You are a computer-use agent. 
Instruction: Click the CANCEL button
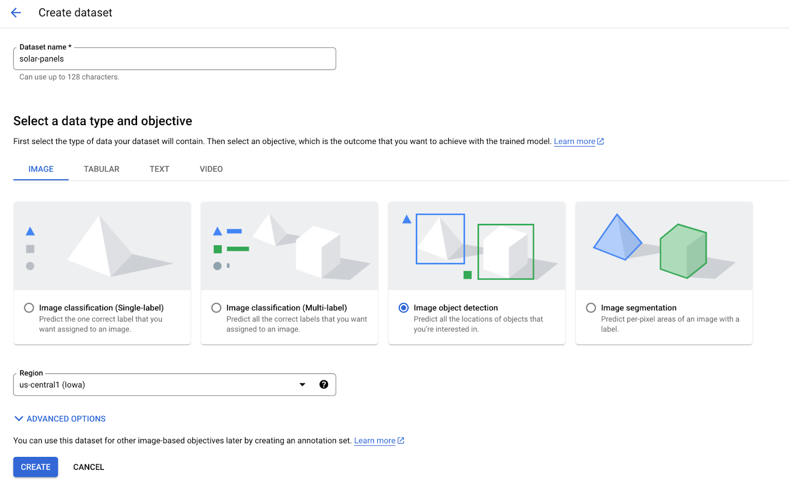[x=89, y=467]
